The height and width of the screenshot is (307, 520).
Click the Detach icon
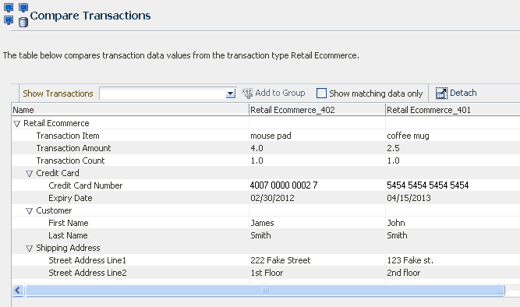tap(441, 94)
